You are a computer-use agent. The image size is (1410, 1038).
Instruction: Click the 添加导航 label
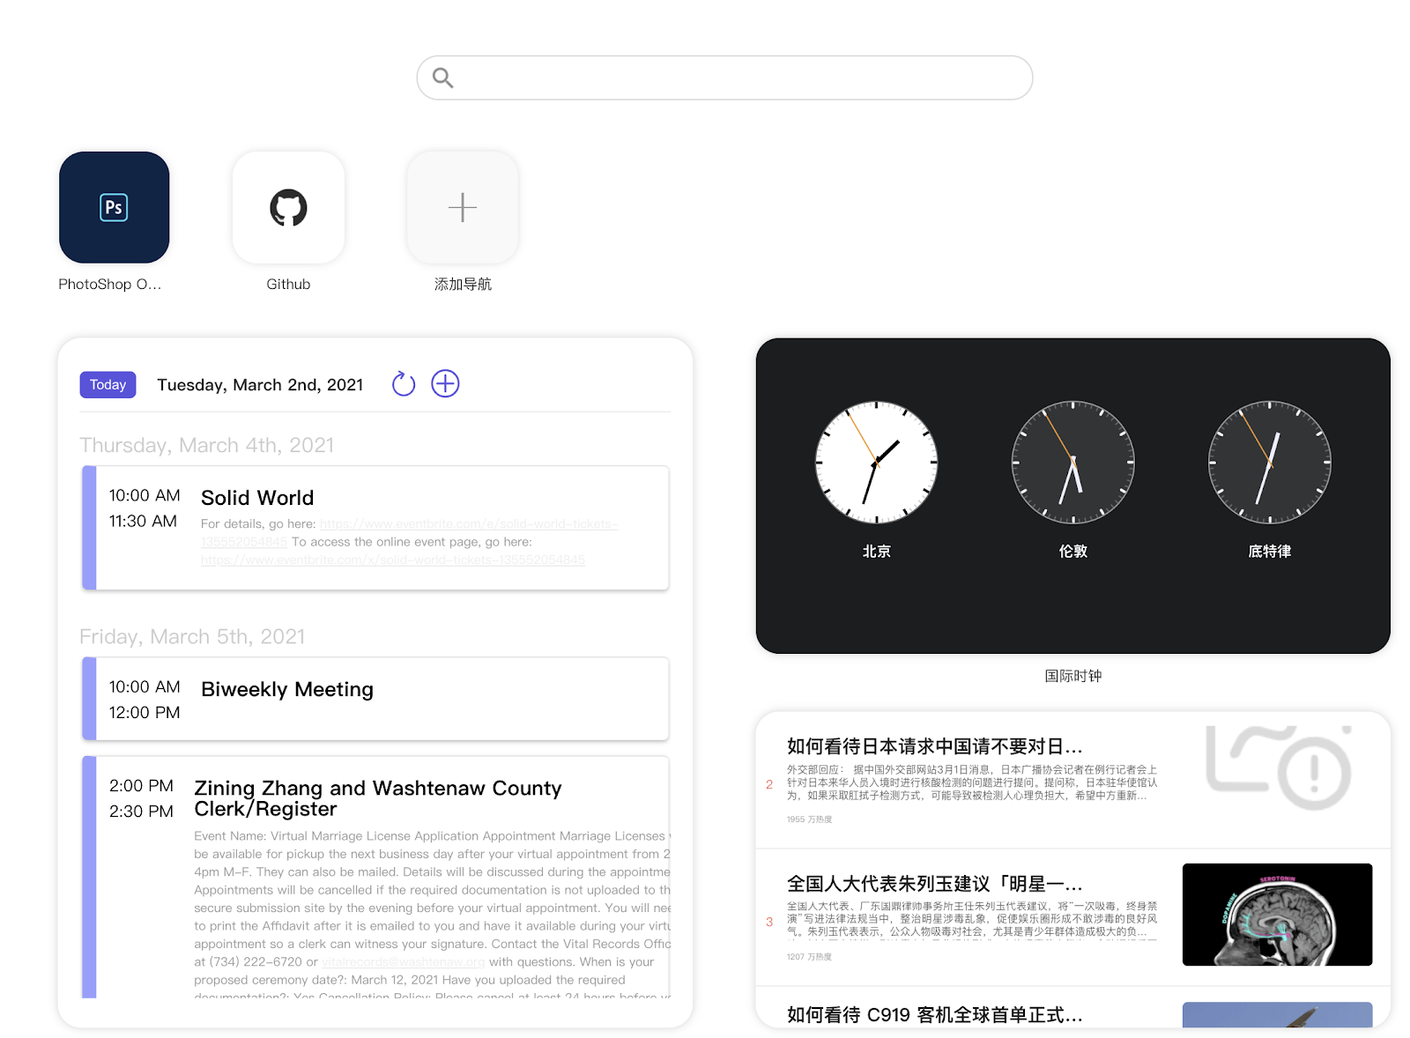463,284
